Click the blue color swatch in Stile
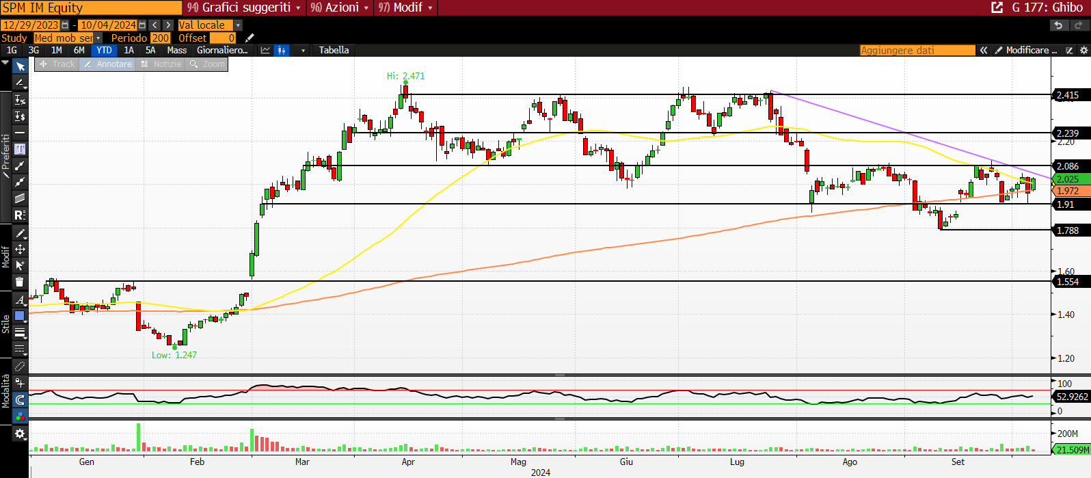The height and width of the screenshot is (478, 1091). 20,316
